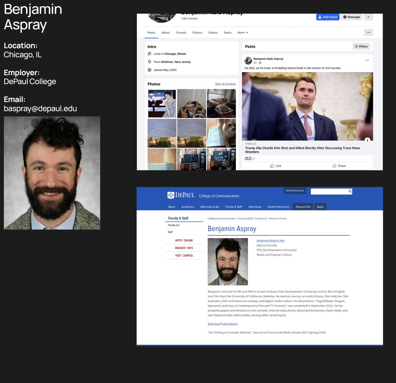The image size is (396, 383).
Task: Open Student Resources in the navigation bar
Action: coord(278,207)
